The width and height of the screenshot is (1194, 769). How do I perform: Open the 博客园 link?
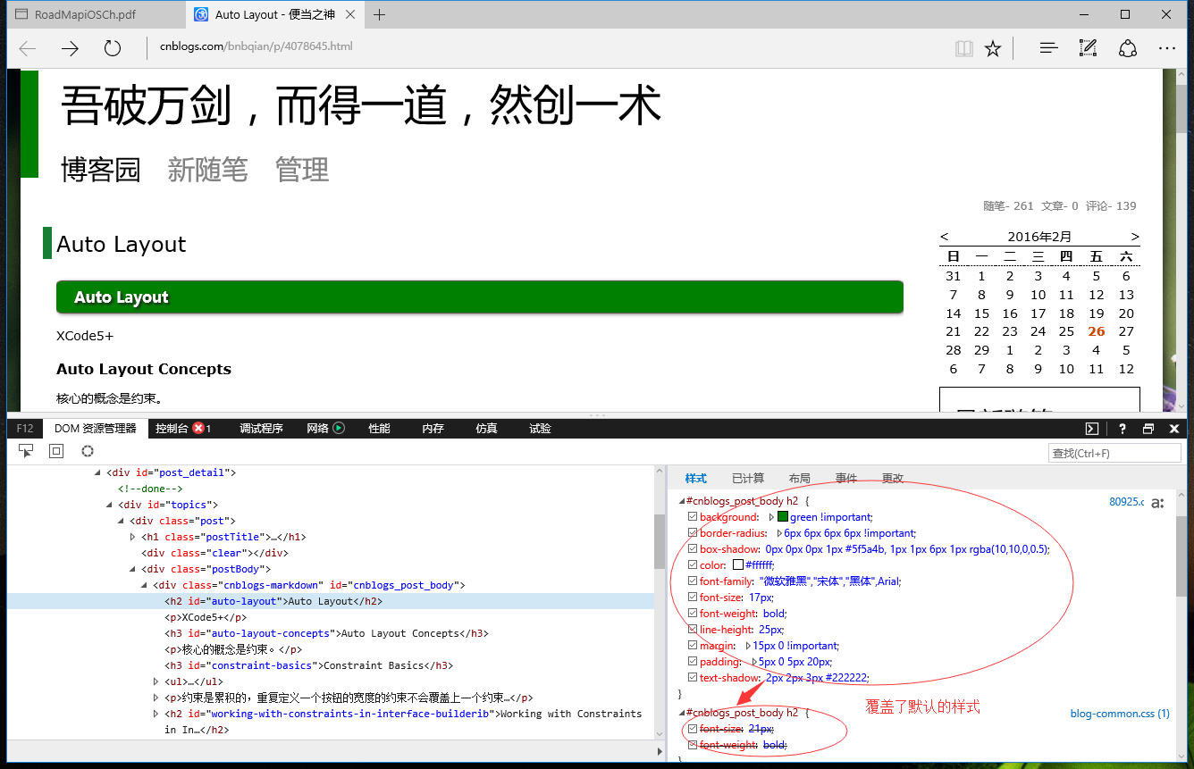pyautogui.click(x=101, y=169)
